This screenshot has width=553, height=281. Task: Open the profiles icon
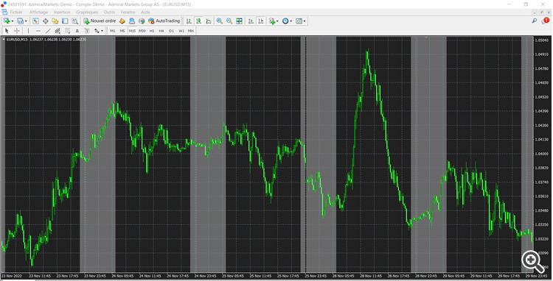click(20, 21)
